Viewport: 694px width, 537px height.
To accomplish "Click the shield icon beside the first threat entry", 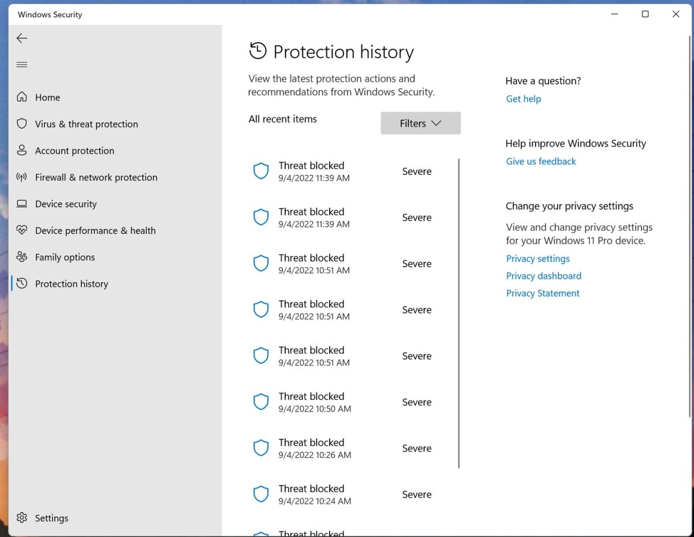I will pyautogui.click(x=261, y=171).
